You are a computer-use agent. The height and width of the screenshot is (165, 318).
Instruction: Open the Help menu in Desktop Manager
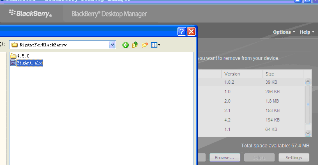click(x=307, y=32)
